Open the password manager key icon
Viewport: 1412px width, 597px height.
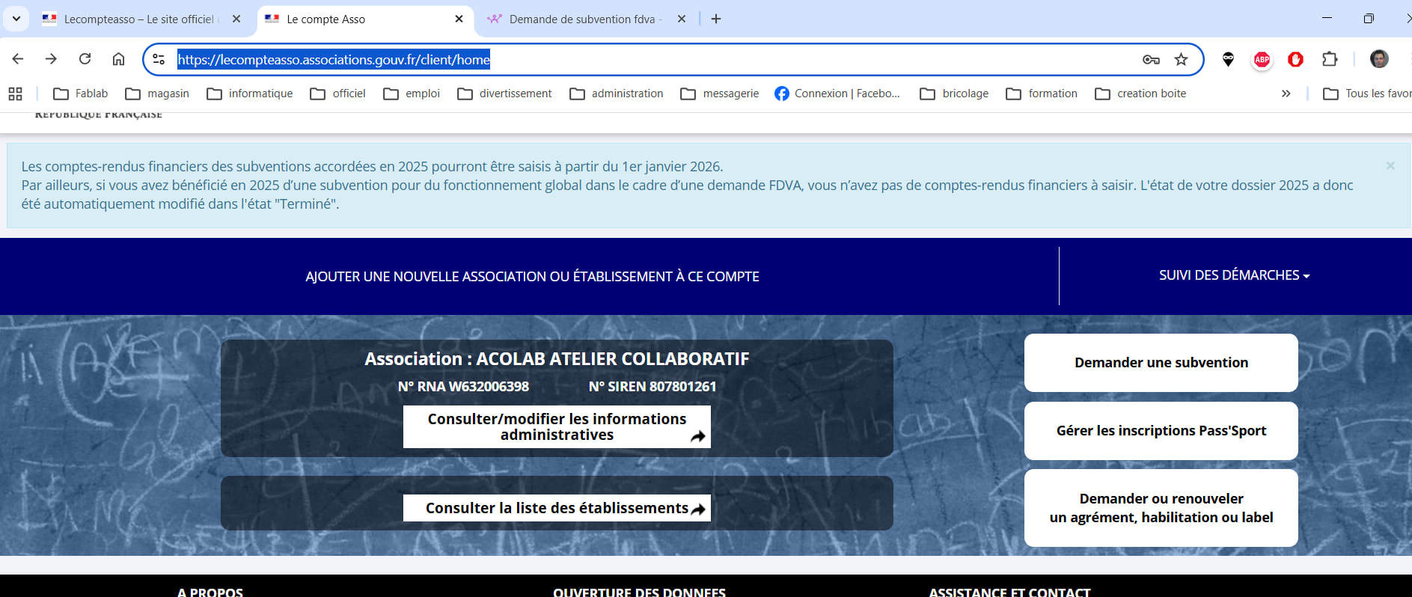click(1151, 60)
